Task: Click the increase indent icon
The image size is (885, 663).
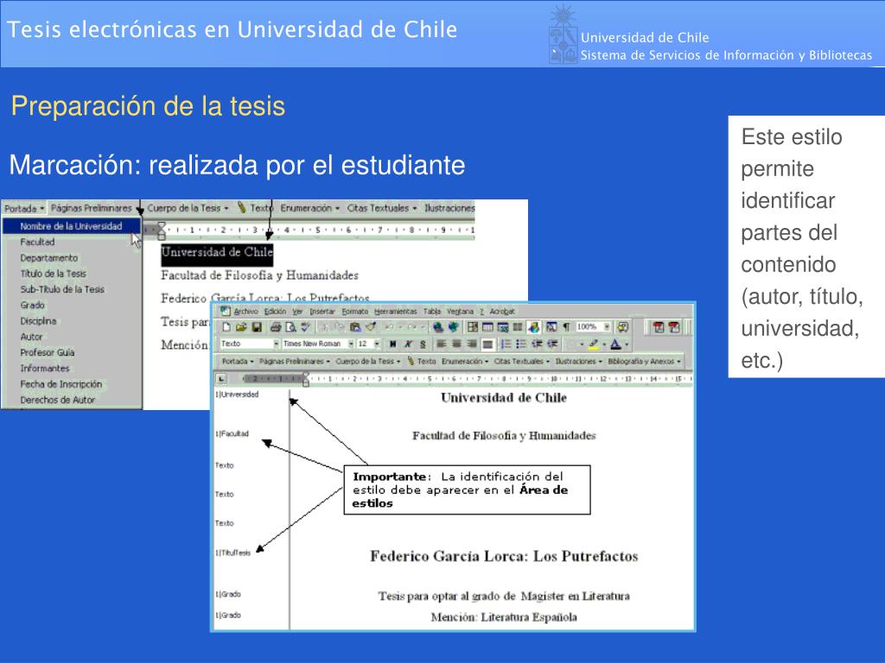Action: click(552, 344)
